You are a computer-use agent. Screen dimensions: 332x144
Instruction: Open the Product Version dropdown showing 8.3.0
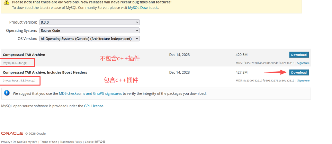[x=90, y=22]
